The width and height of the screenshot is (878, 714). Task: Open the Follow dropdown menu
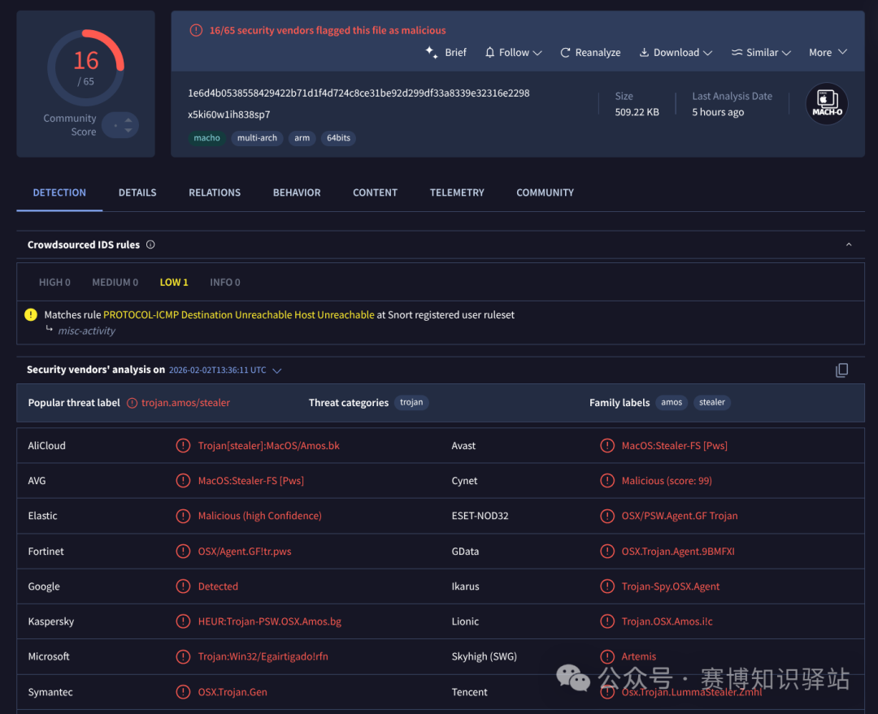514,52
